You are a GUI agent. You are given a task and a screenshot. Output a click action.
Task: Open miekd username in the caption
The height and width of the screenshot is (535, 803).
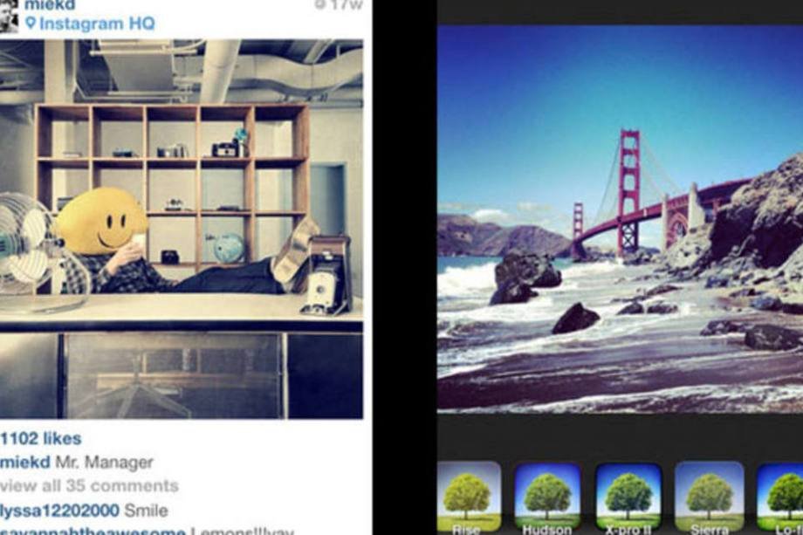25,463
